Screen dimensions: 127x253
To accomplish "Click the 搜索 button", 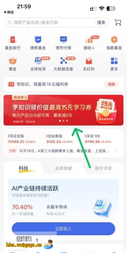I will pos(101,23).
